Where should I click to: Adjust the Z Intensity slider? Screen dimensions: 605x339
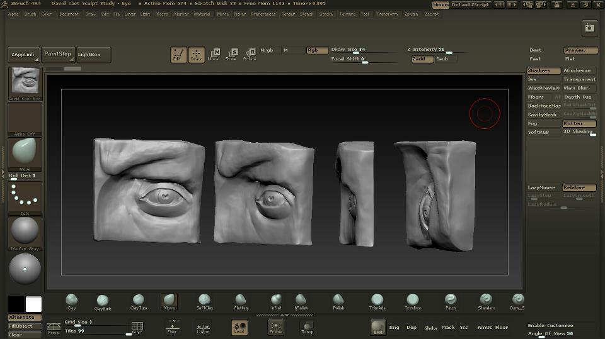pyautogui.click(x=437, y=50)
